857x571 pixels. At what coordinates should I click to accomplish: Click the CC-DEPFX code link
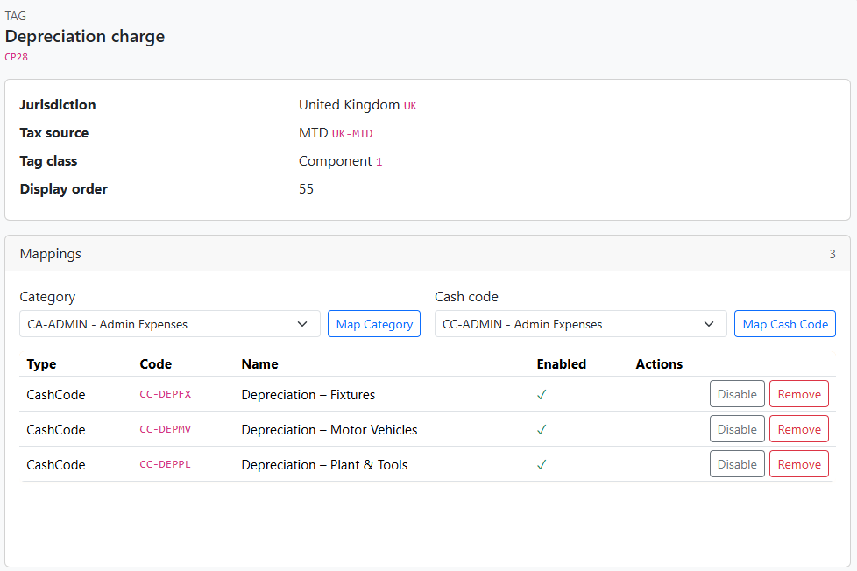[165, 394]
